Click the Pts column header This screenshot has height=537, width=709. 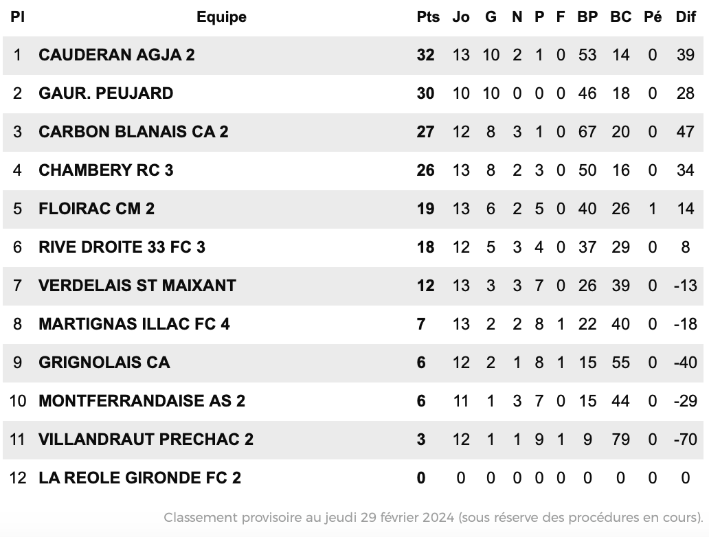click(x=428, y=16)
